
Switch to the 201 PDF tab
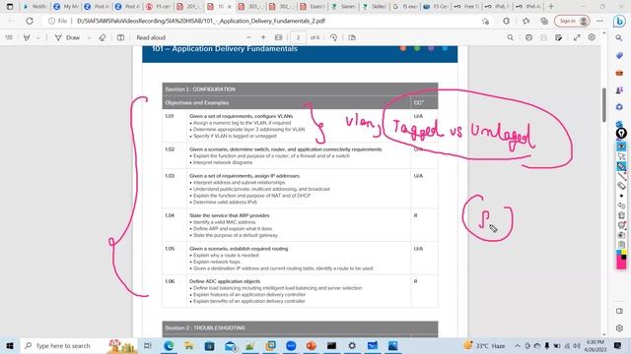[x=189, y=7]
